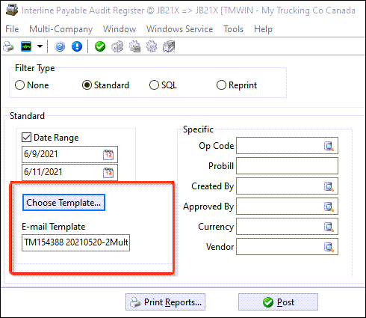
Task: Open calendar picker for 6/9/2021 date
Action: pos(108,155)
